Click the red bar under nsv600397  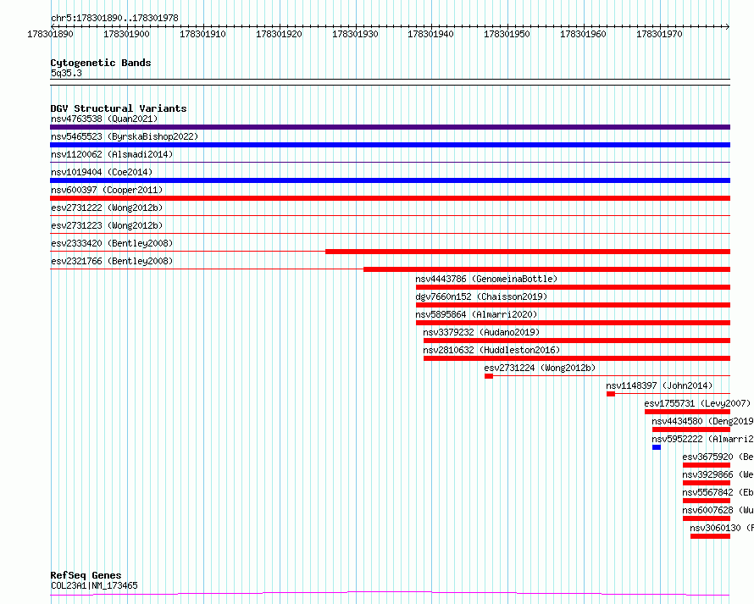coord(390,198)
